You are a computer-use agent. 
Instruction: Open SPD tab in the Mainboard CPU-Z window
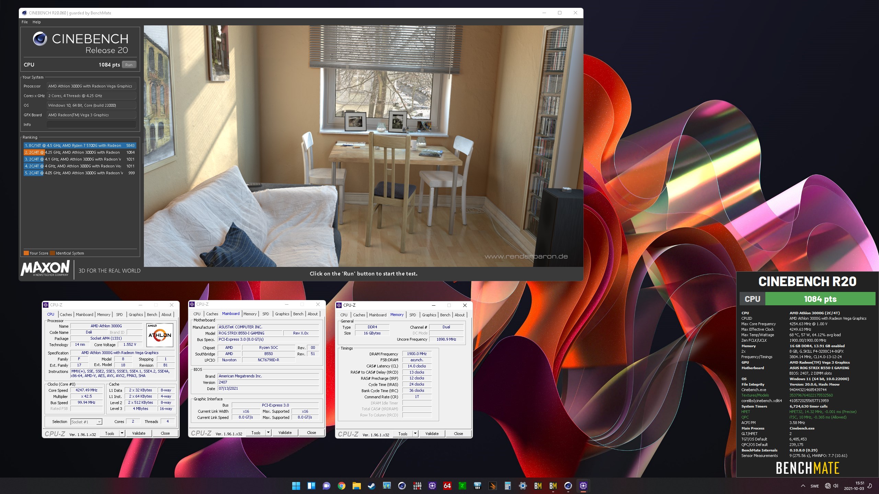tap(266, 314)
